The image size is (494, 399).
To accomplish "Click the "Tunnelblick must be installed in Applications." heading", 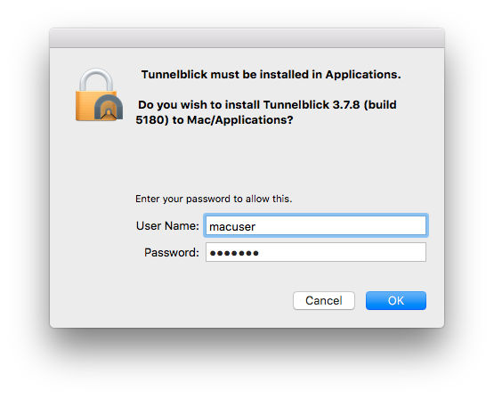I will [271, 75].
